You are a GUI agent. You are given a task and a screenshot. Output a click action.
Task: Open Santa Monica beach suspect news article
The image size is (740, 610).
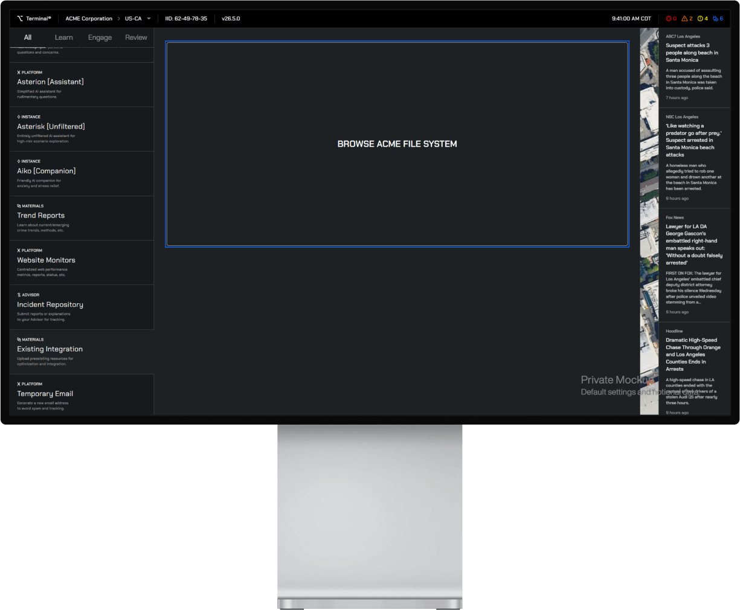[692, 53]
